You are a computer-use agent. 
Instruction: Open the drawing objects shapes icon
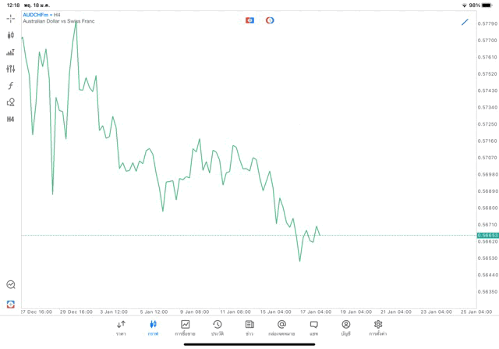[x=10, y=102]
